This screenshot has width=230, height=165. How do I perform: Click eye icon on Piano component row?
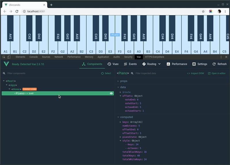[x=111, y=93]
